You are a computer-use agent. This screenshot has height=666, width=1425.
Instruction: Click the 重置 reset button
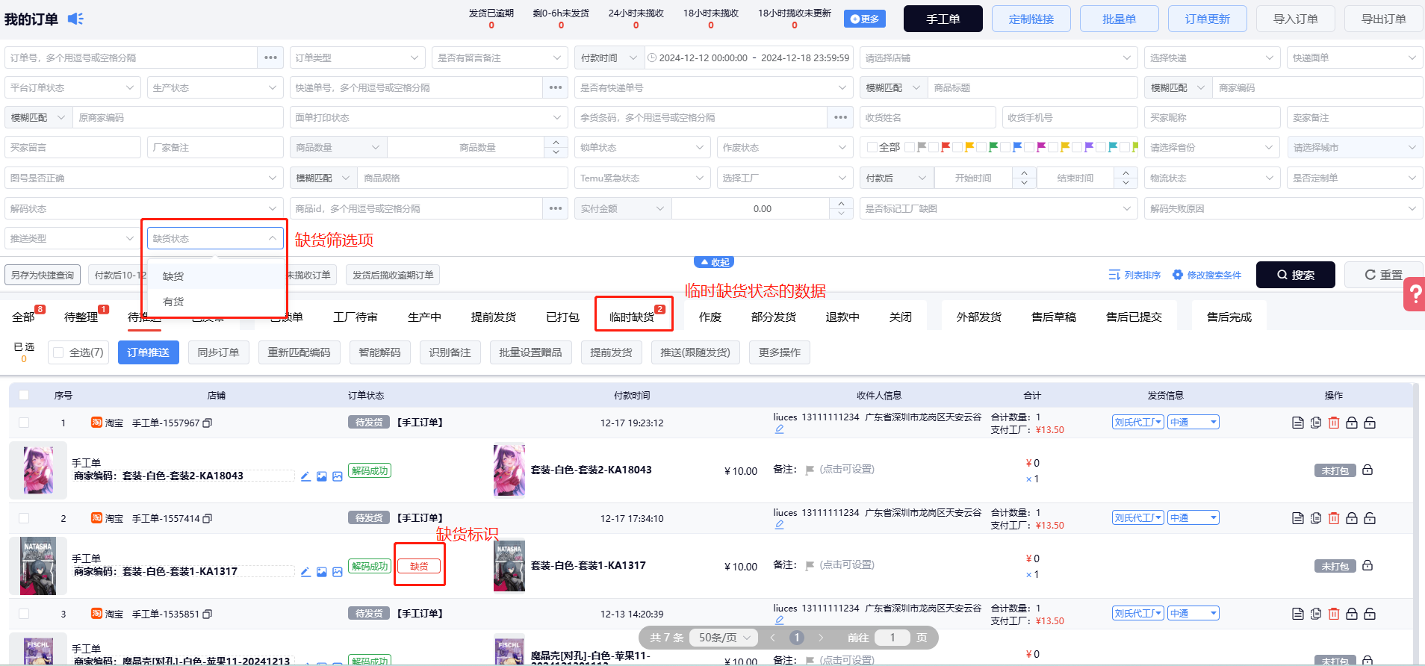1384,275
